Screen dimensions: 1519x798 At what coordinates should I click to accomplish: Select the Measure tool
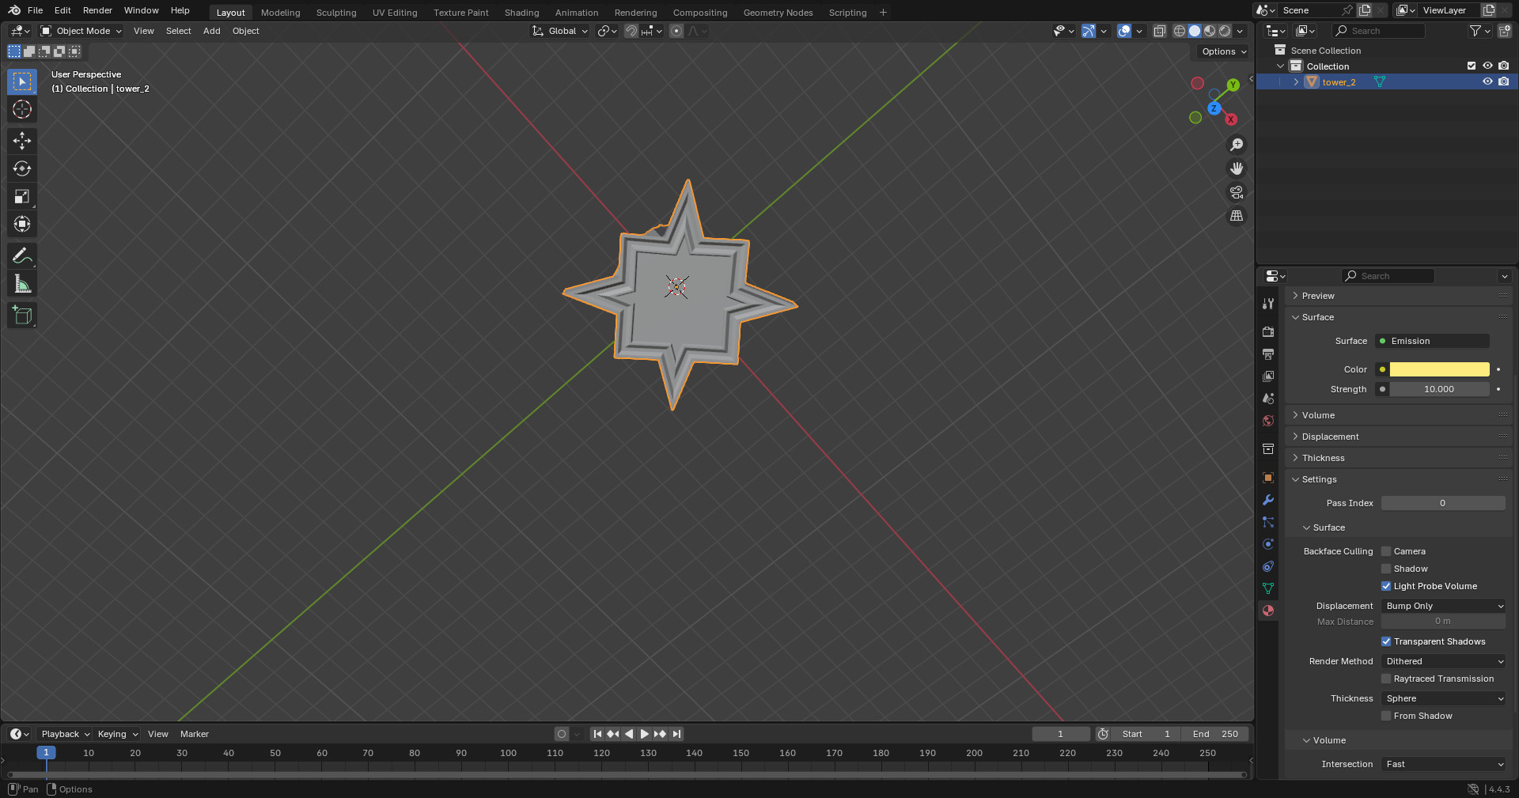click(x=22, y=284)
